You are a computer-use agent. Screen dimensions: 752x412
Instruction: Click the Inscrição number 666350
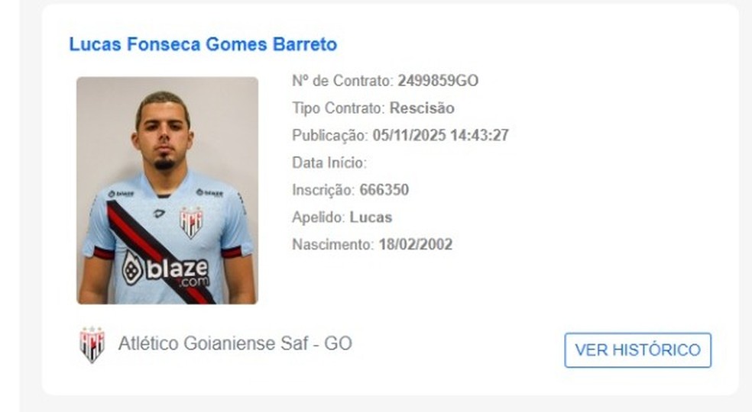pyautogui.click(x=384, y=190)
